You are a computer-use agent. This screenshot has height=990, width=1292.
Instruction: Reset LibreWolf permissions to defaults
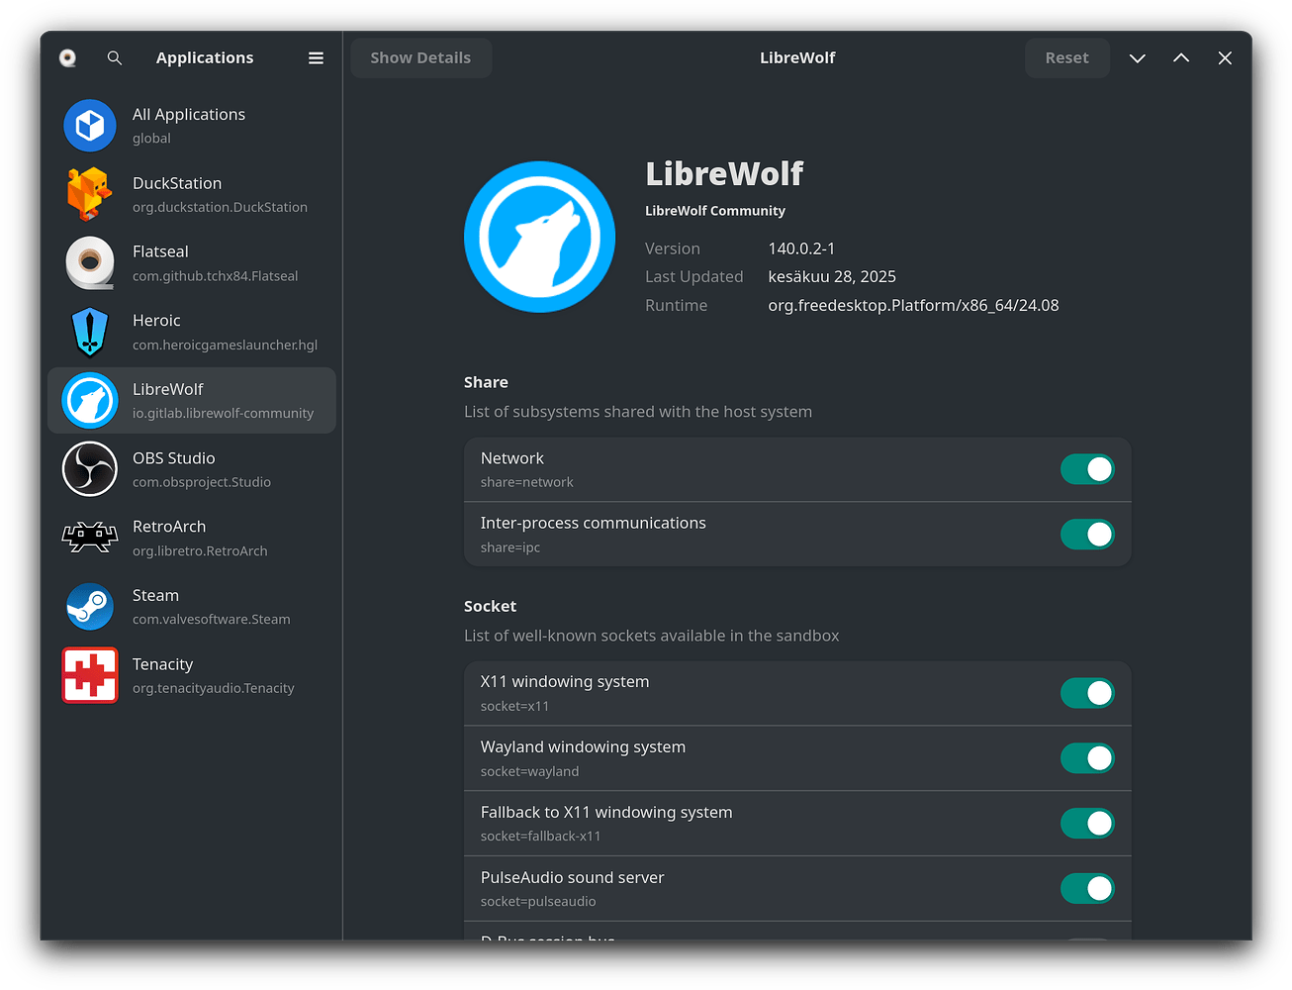coord(1066,57)
